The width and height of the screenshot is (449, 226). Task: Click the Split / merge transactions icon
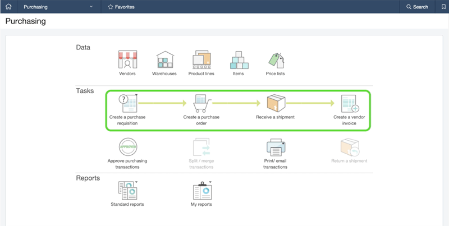click(x=201, y=147)
